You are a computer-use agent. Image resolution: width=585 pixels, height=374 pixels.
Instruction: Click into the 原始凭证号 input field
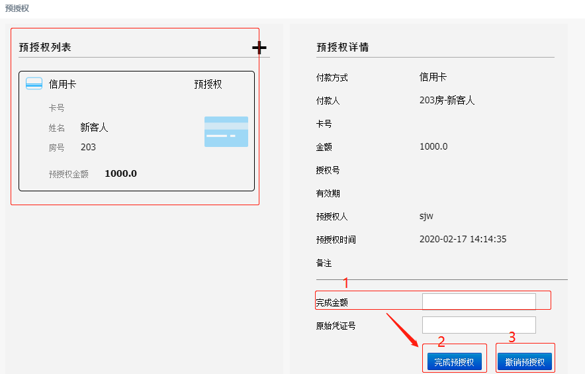tap(479, 325)
